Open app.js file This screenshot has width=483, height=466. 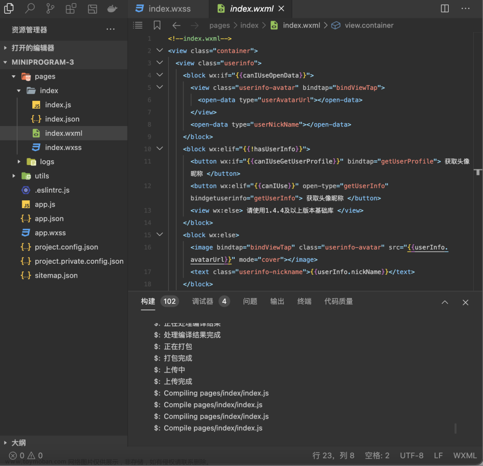pos(63,204)
